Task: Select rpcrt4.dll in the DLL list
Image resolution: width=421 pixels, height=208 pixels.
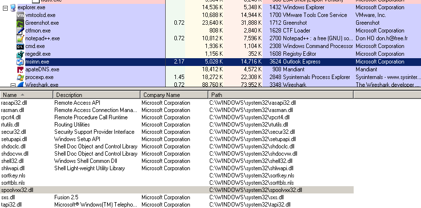Action: click(x=177, y=117)
